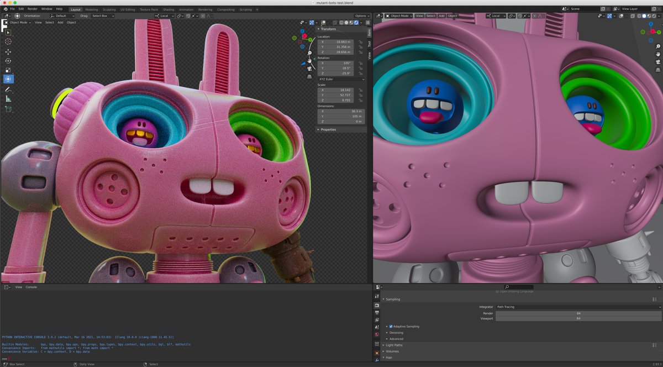Expand the Denoising subpanel
Screen dimensions: 663x367
pos(396,333)
